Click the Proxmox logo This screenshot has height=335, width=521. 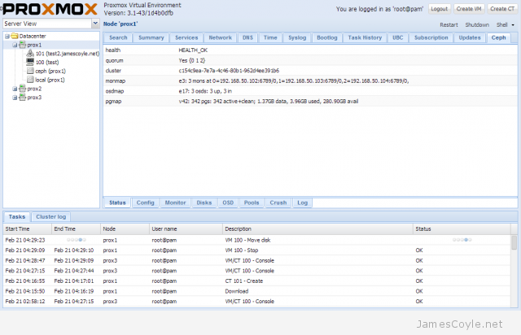[50, 9]
